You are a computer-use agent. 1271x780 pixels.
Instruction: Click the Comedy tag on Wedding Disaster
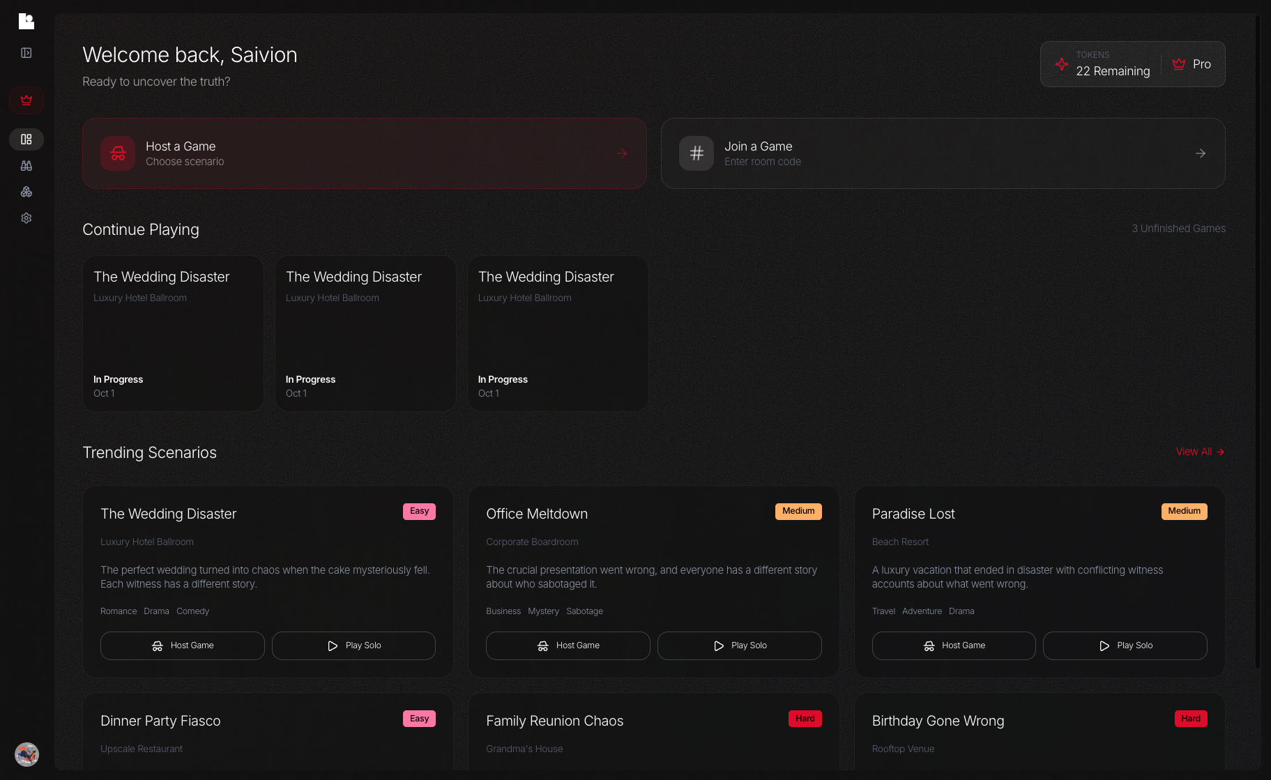click(x=192, y=611)
